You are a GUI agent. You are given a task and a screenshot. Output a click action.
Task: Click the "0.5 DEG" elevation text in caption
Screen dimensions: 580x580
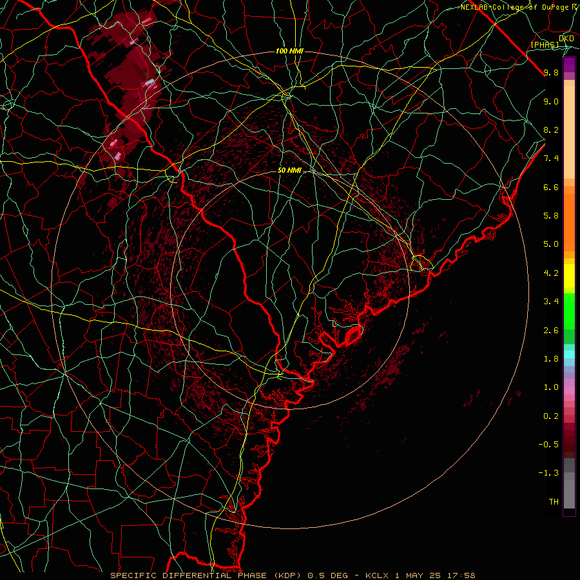click(328, 575)
